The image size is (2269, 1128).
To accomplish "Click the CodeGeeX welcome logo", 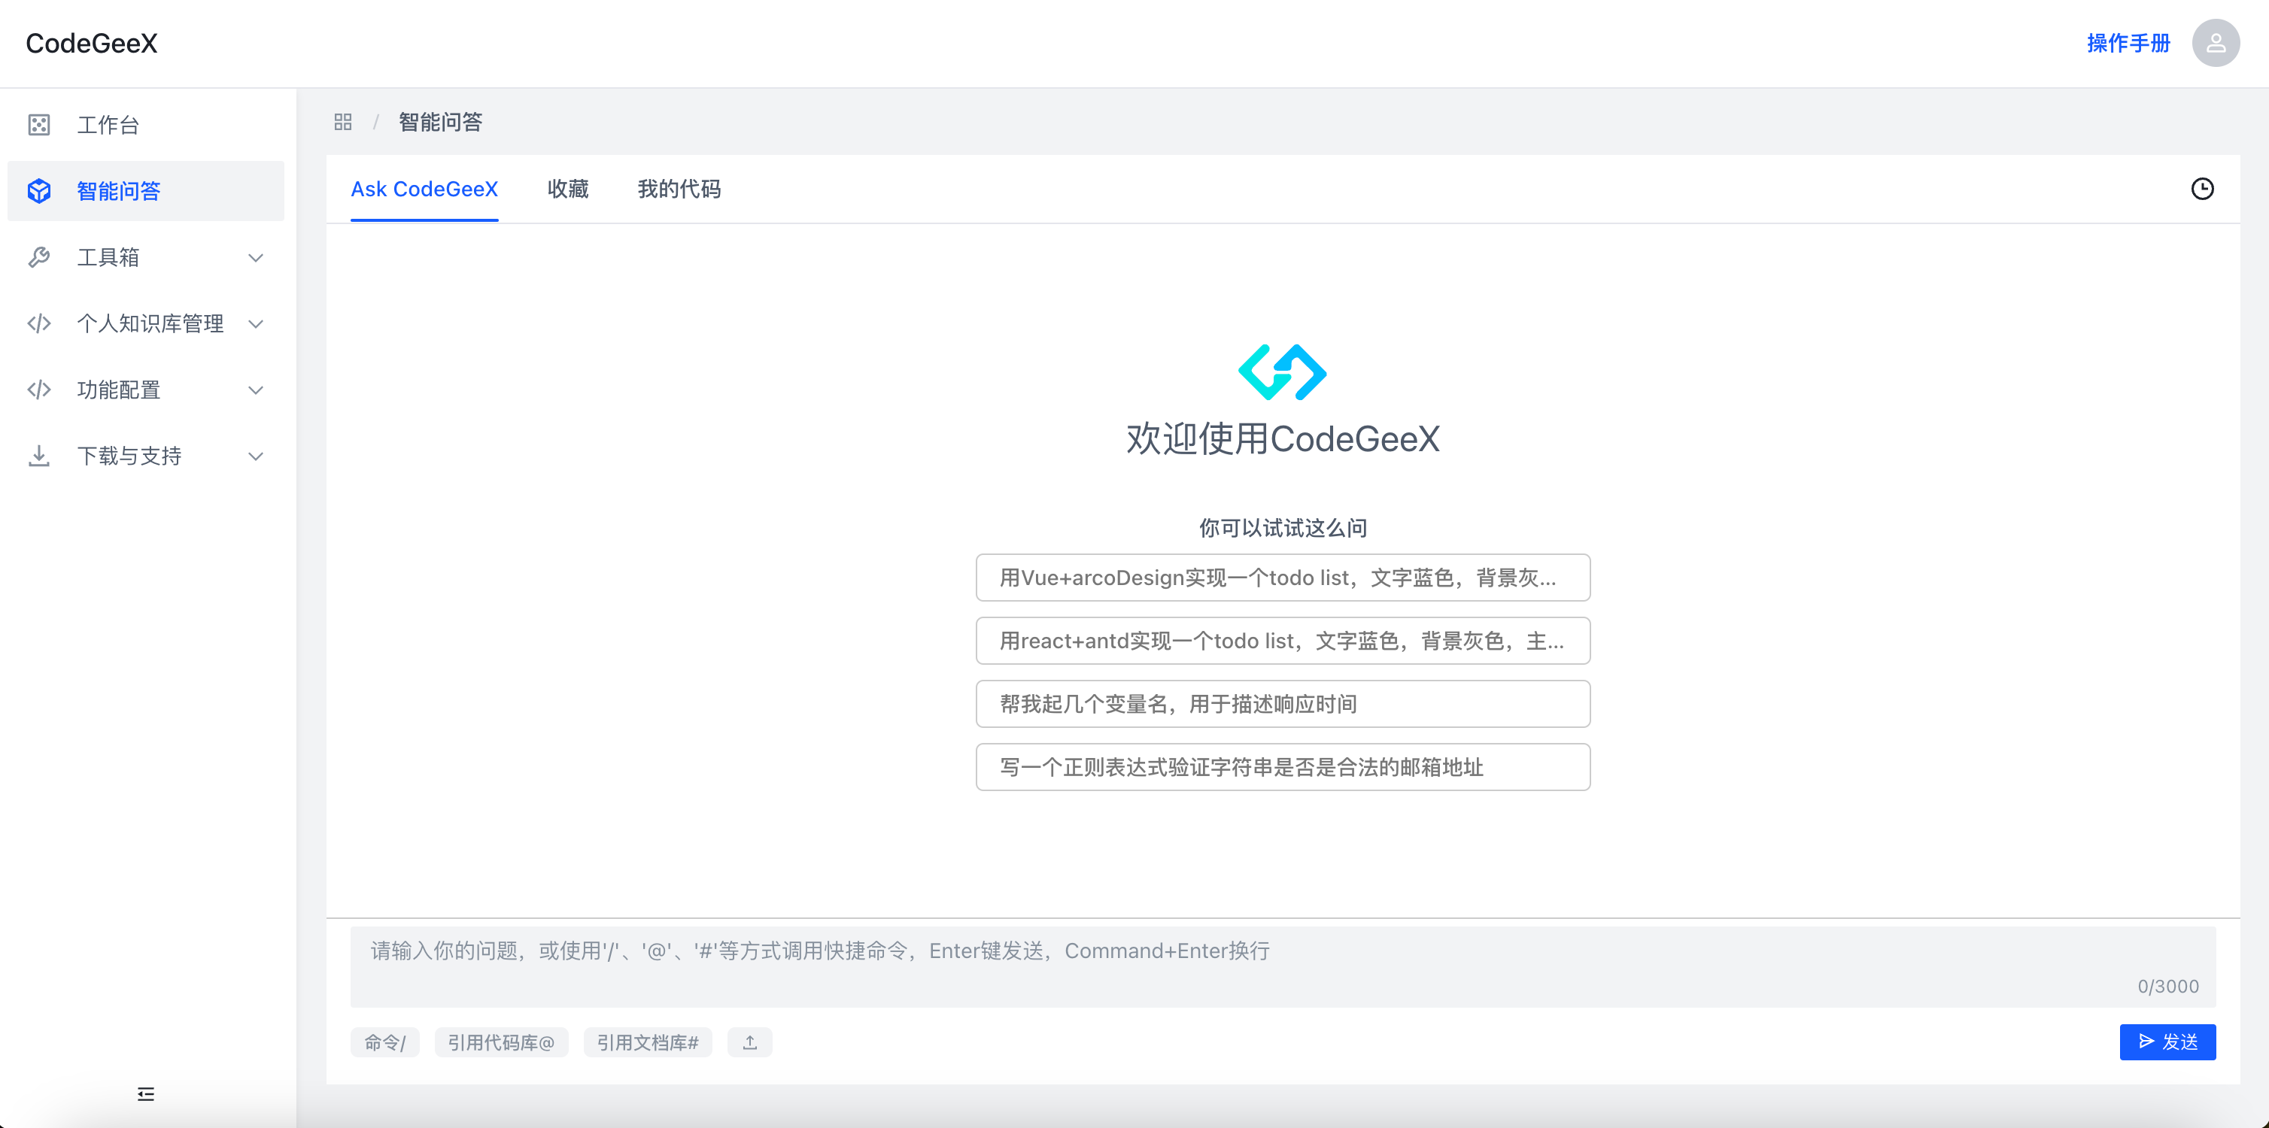I will 1283,372.
